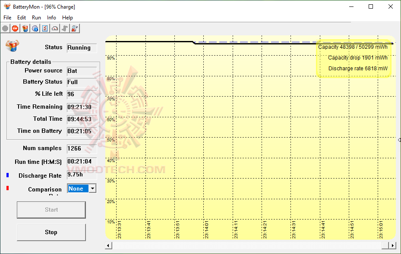Screen dimensions: 401x254
Task: Click the 23:13:31 time axis label
Action: (x=119, y=230)
